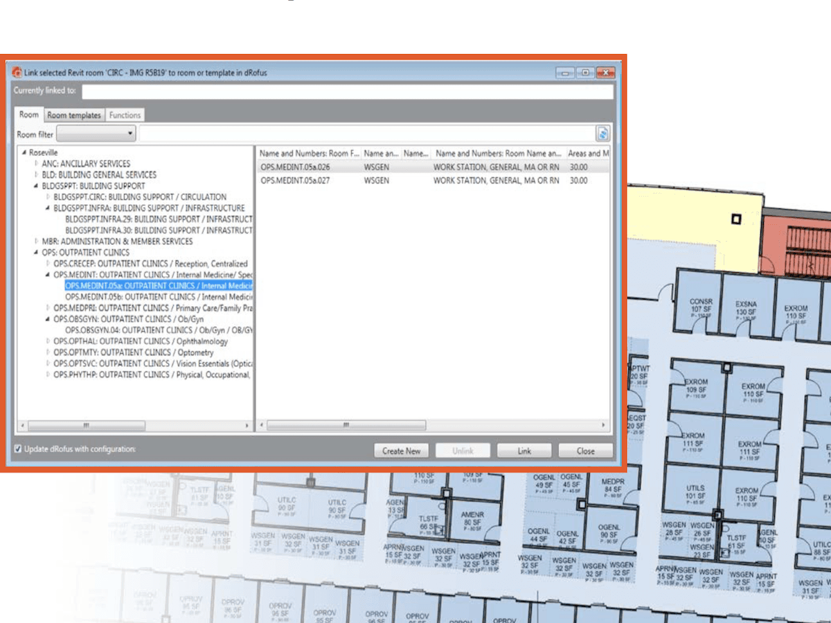Open the Room templates tab
The width and height of the screenshot is (831, 623).
point(74,116)
